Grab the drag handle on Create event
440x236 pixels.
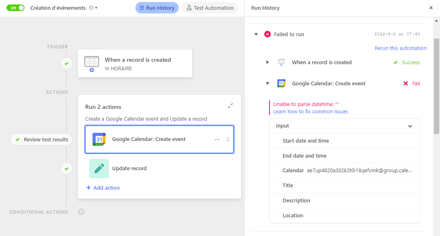tap(228, 139)
